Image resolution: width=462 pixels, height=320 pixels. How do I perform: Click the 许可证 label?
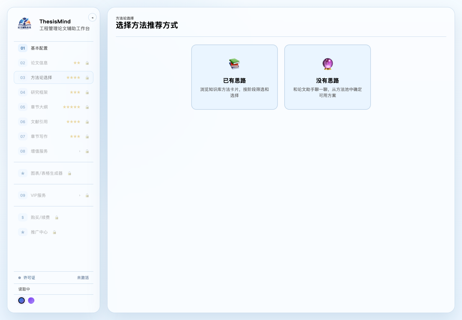point(29,278)
